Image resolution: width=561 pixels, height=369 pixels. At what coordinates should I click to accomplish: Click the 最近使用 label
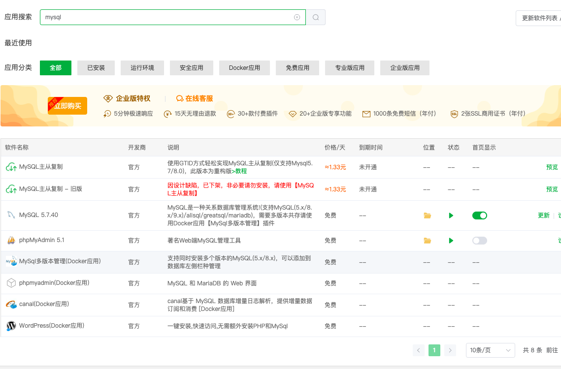[18, 43]
